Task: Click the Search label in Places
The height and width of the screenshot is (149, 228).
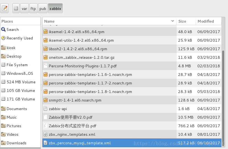Action: click(x=13, y=30)
